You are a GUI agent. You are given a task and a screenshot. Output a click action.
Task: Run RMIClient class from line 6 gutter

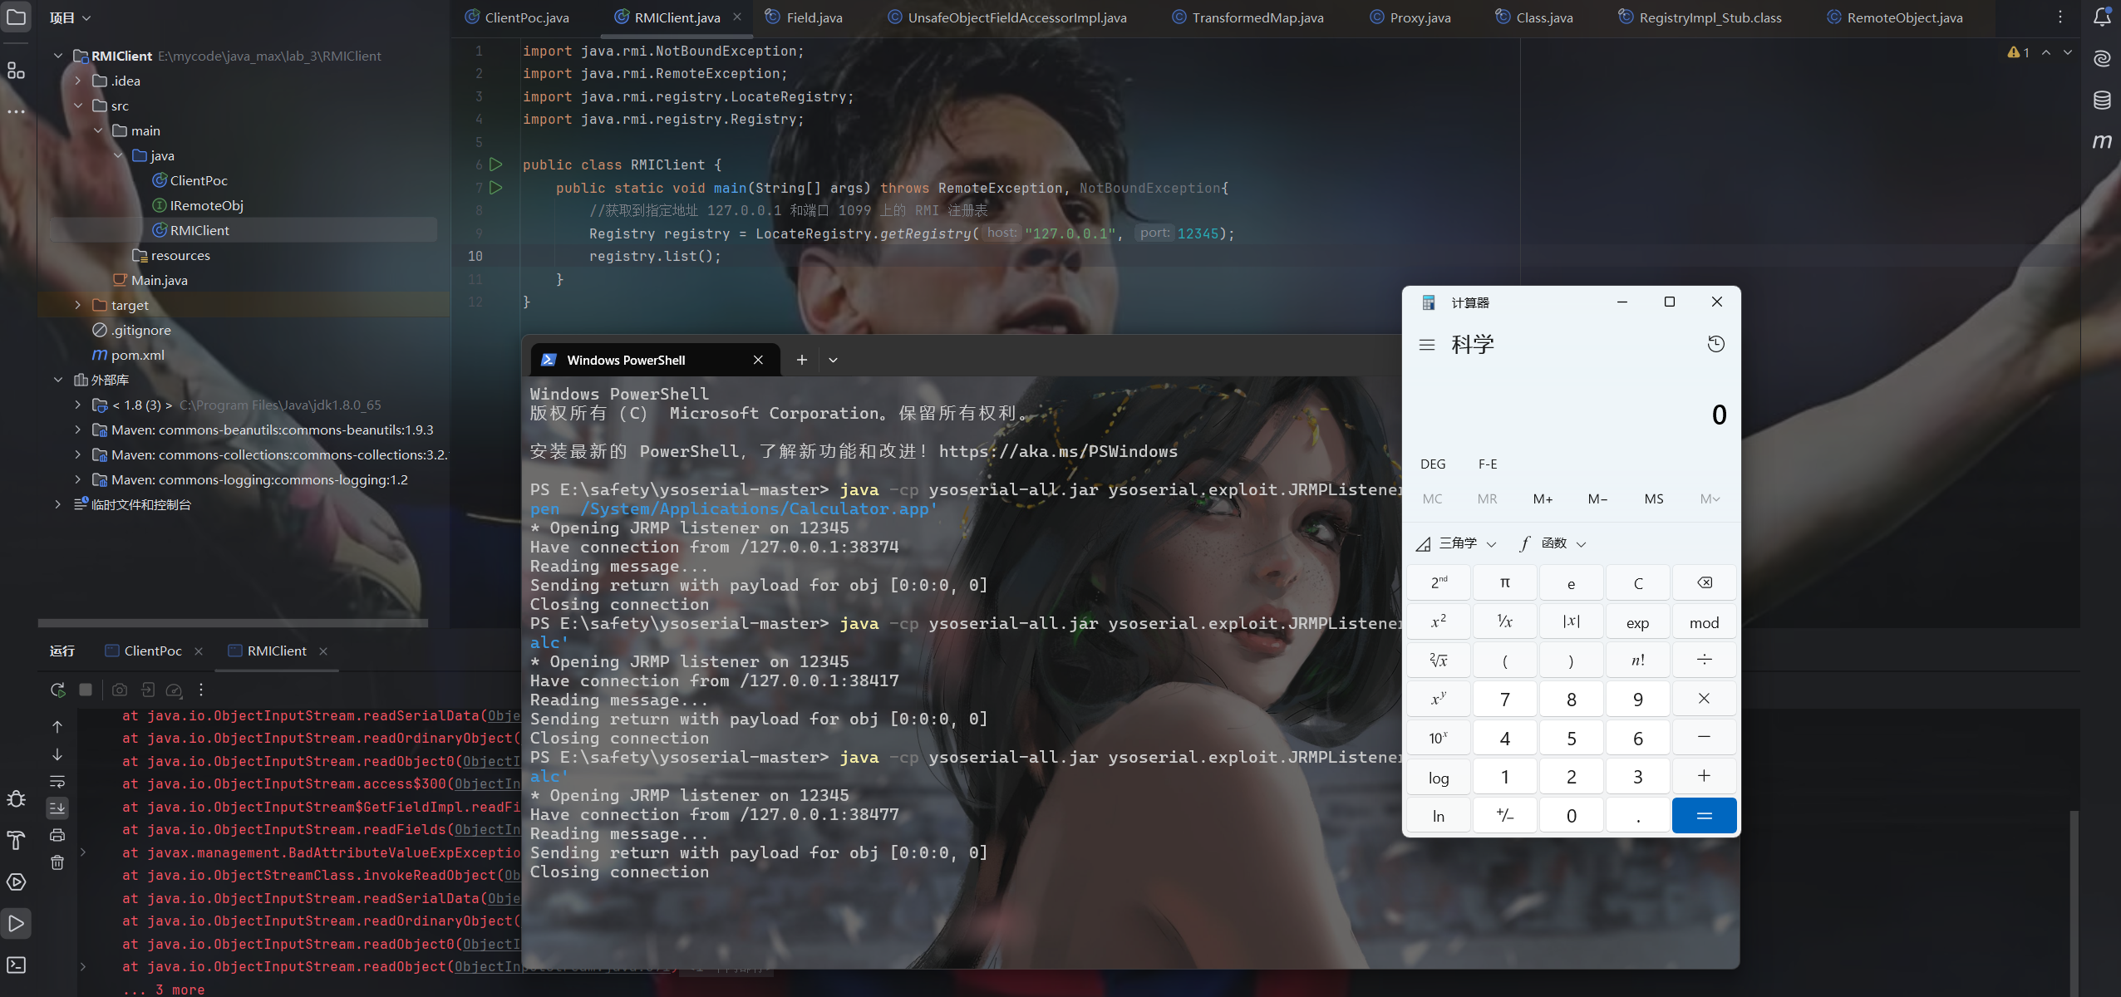coord(496,165)
